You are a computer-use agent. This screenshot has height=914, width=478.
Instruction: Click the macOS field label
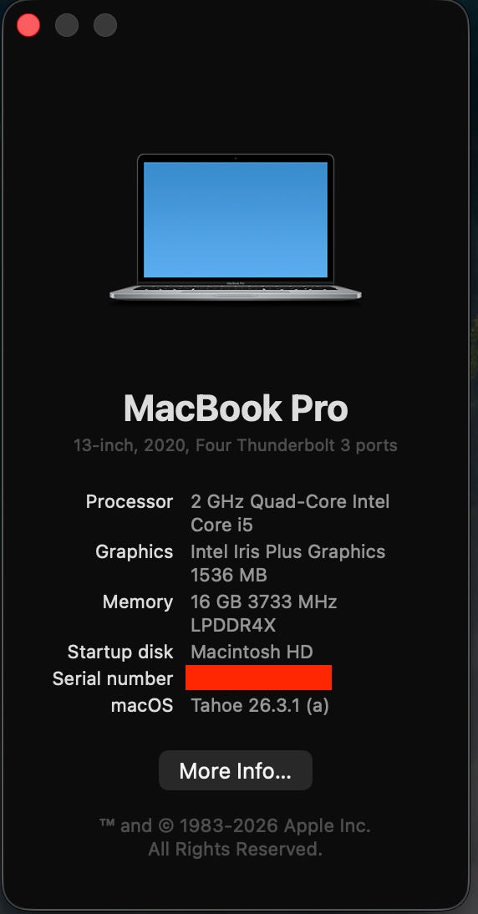tap(142, 705)
